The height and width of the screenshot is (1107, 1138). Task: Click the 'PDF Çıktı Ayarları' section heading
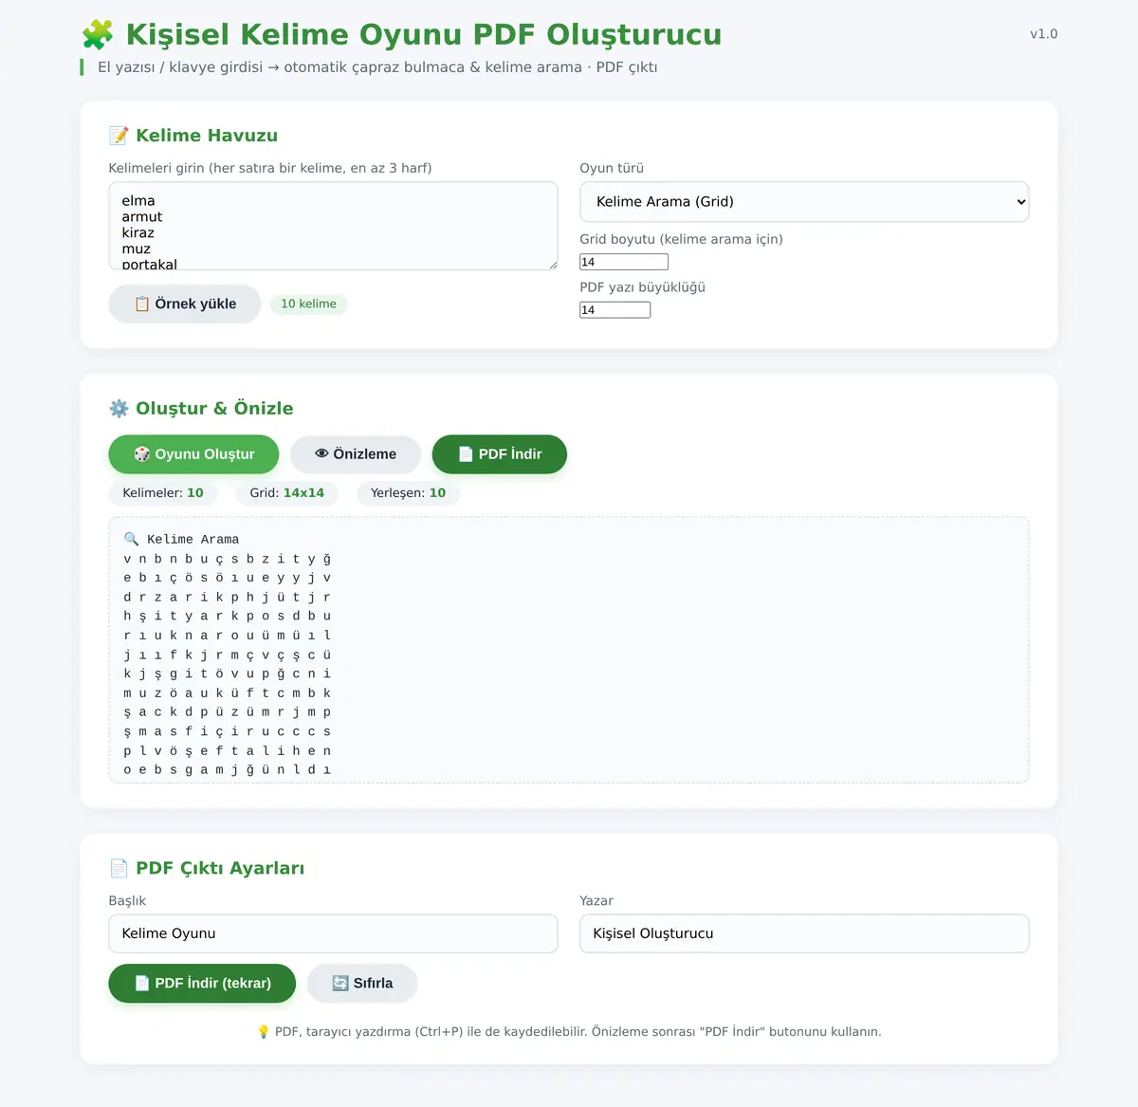[220, 869]
